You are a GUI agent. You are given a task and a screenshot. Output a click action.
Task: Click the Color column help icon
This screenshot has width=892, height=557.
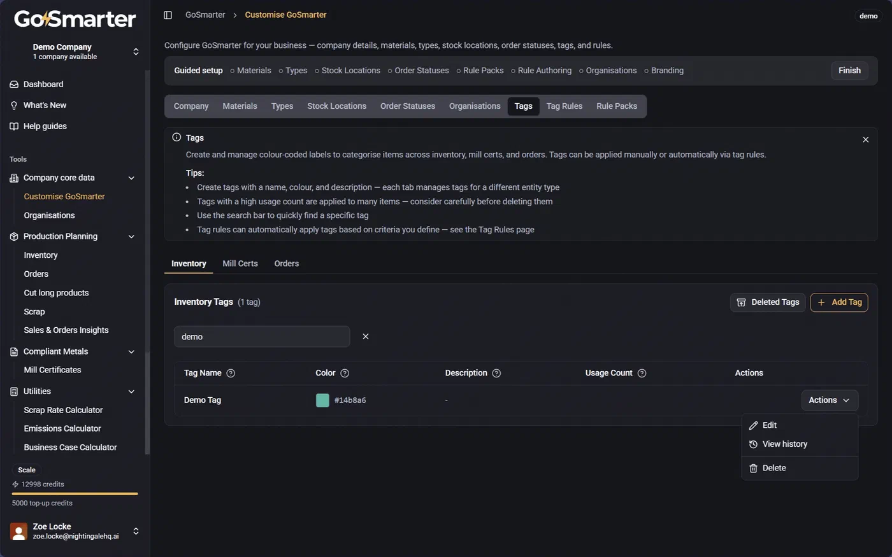click(345, 373)
